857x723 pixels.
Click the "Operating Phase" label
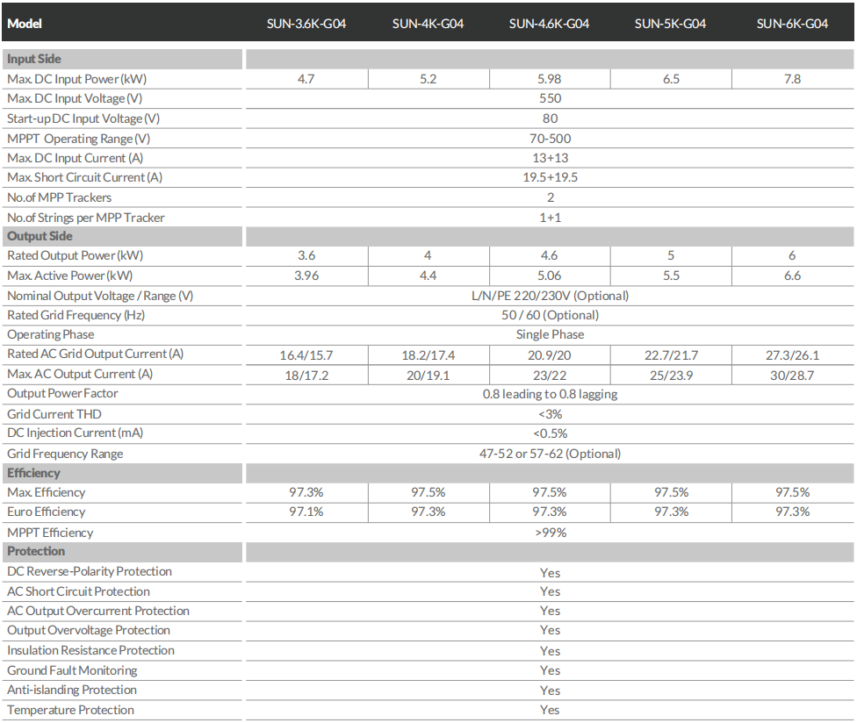click(x=50, y=334)
